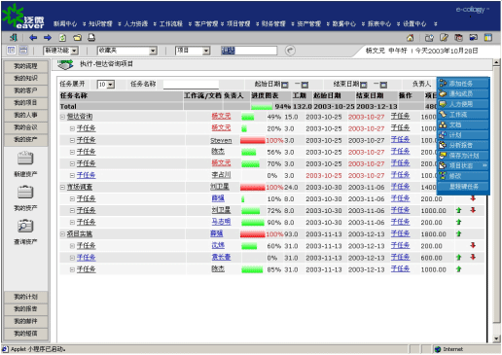Click the 85% green progress bar
This screenshot has width=502, height=355.
[x=252, y=269]
